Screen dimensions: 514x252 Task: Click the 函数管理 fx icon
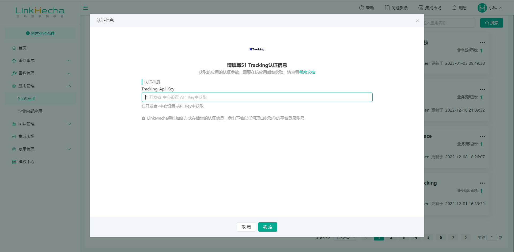click(14, 73)
